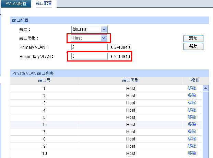Remove port 7 via its 移除 link
Image resolution: width=213 pixels, height=158 pixels.
[x=192, y=132]
